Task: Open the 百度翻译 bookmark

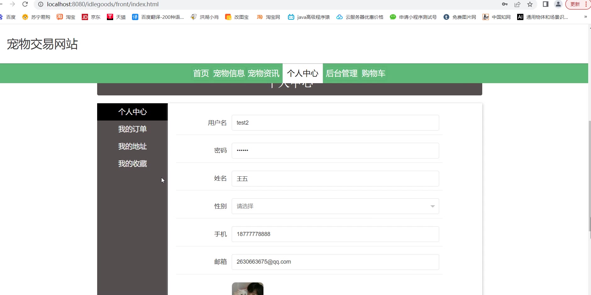Action: point(158,17)
